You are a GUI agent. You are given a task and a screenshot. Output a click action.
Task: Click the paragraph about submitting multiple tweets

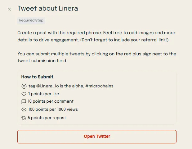tap(97, 57)
